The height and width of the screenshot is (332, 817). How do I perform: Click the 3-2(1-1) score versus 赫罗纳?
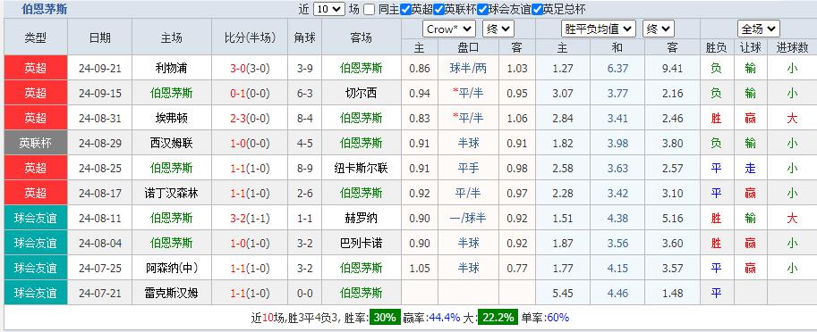(x=250, y=218)
